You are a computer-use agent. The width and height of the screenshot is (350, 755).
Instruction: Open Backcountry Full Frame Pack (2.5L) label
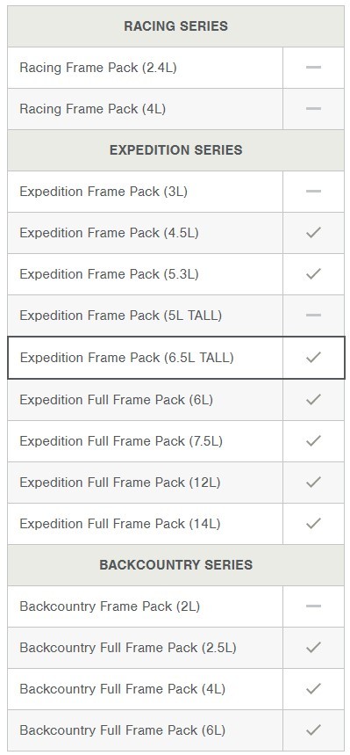(x=128, y=648)
